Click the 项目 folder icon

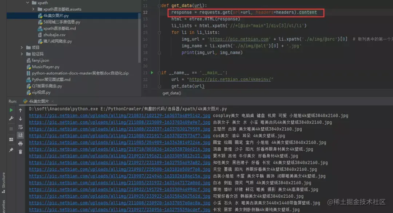coord(29,47)
